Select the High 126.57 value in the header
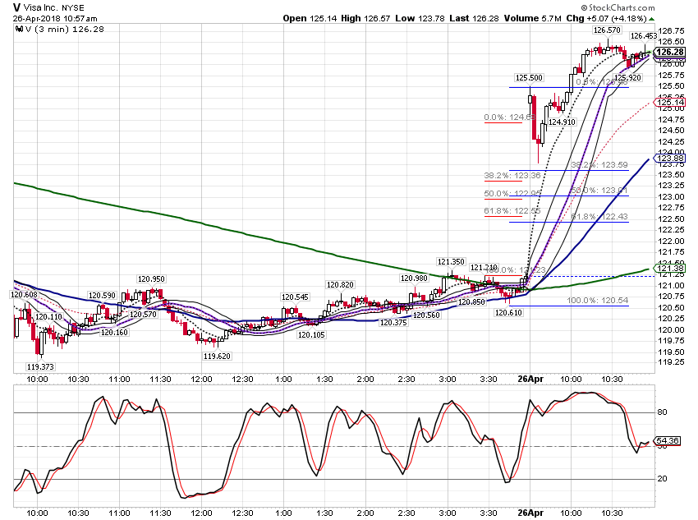The image size is (698, 520). (x=365, y=18)
